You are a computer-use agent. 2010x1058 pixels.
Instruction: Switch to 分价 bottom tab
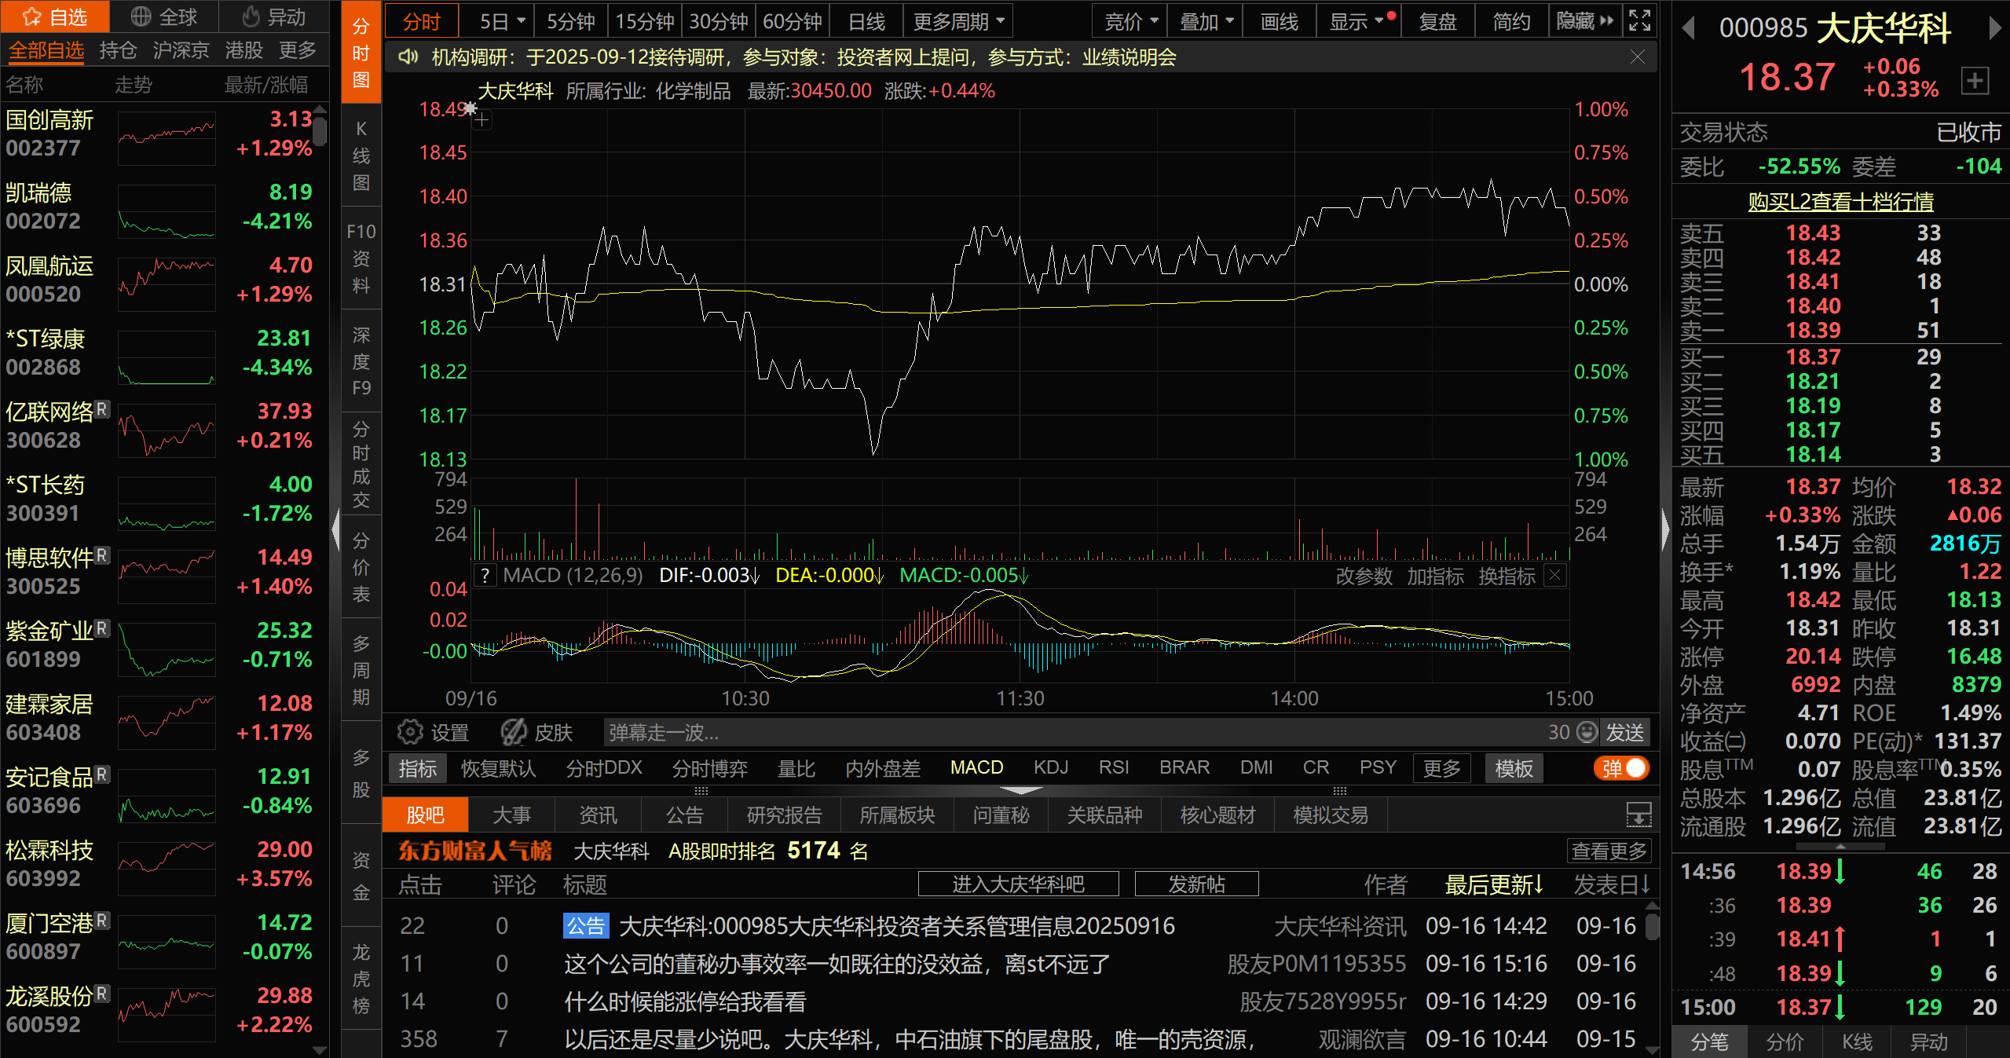coord(1785,1042)
